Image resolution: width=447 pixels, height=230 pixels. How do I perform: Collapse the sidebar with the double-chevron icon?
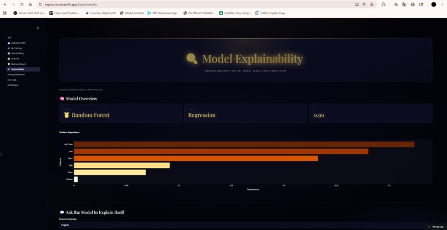click(x=38, y=28)
